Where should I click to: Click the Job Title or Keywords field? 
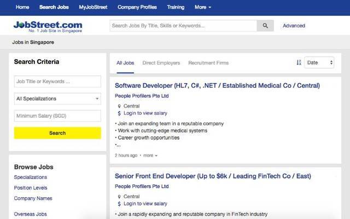click(x=57, y=82)
